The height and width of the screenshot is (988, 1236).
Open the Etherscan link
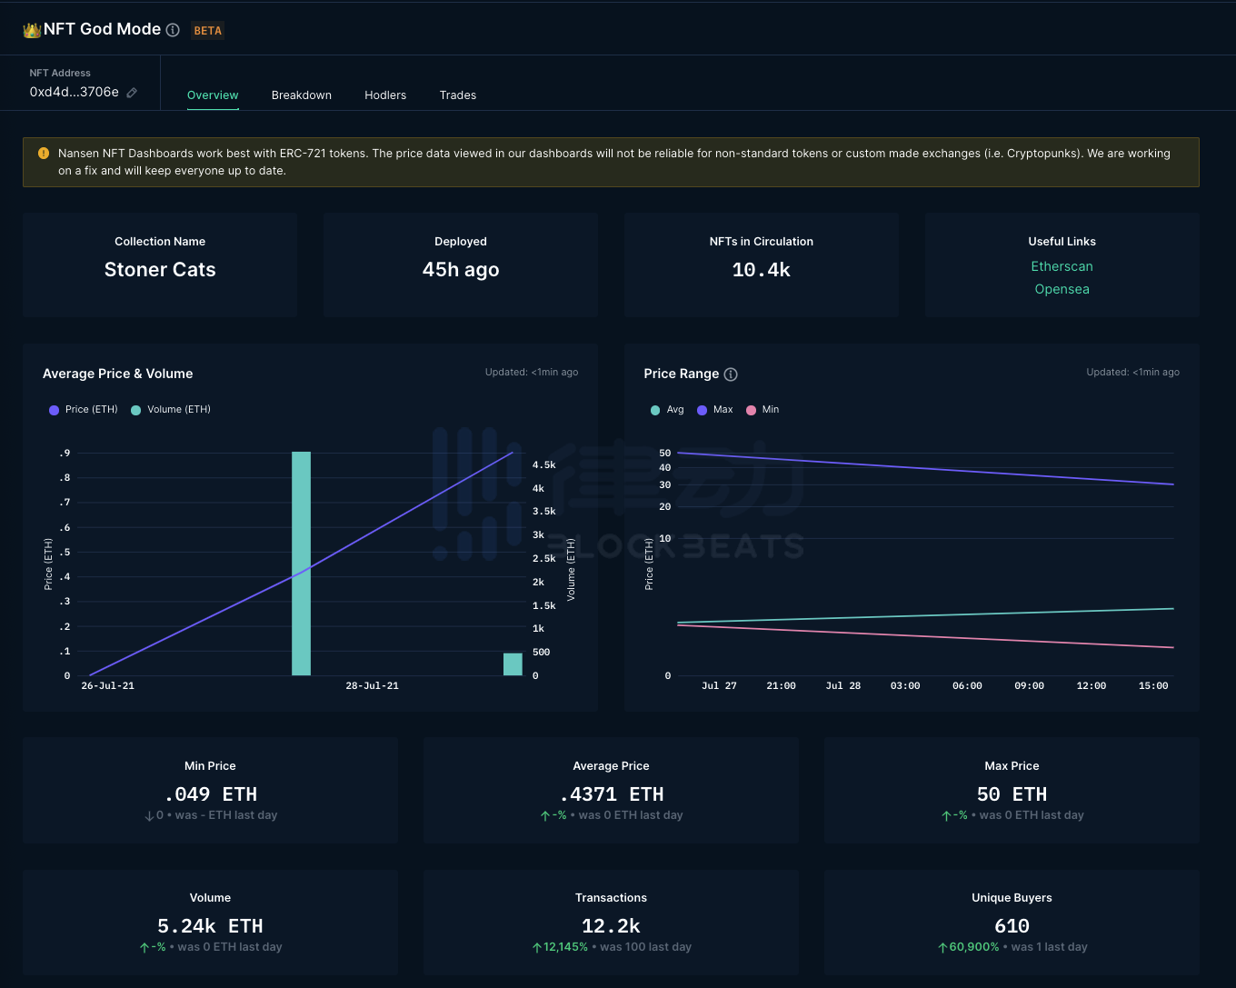pos(1062,266)
